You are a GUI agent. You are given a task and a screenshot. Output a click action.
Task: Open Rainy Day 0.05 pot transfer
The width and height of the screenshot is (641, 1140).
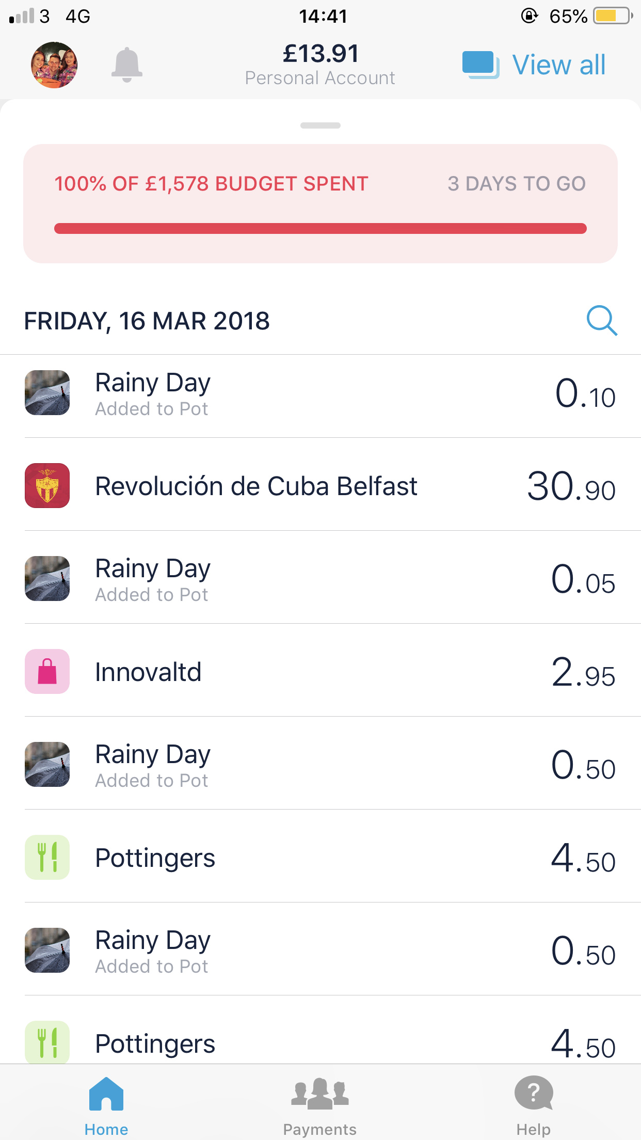[x=320, y=578]
